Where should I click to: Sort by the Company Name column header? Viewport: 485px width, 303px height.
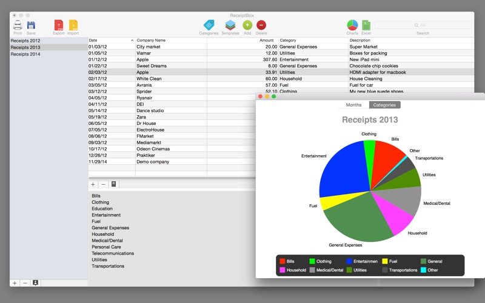coord(170,40)
